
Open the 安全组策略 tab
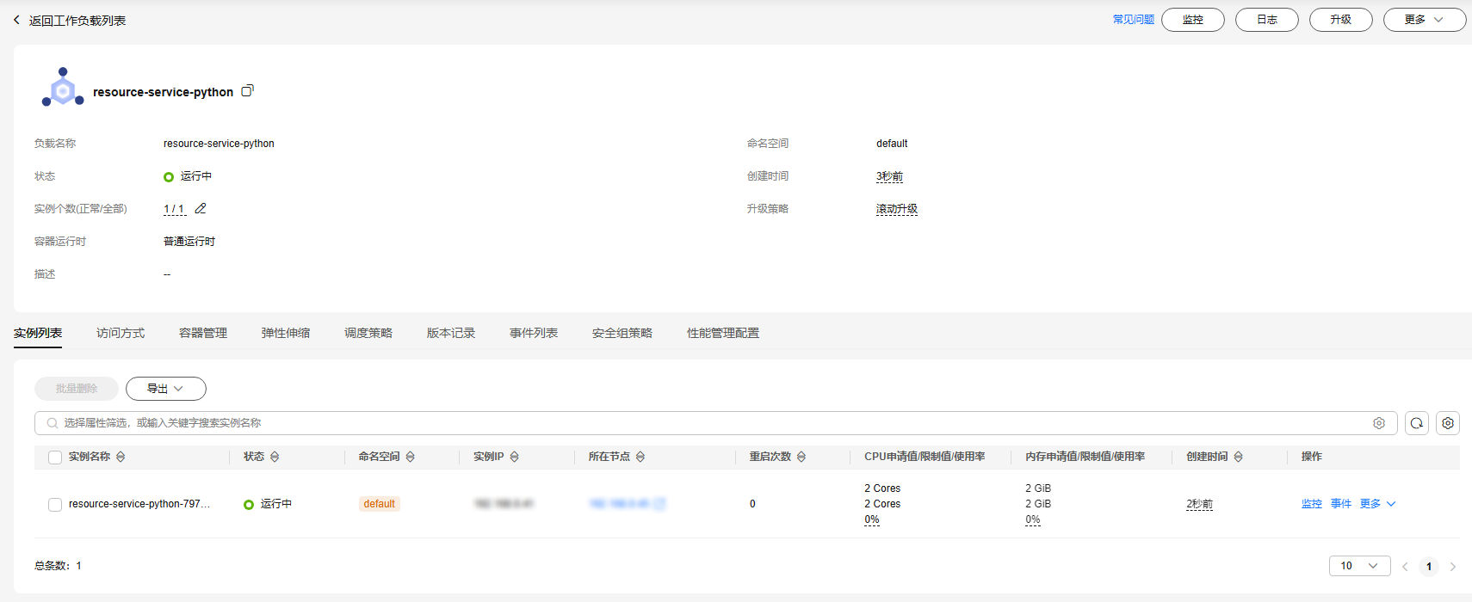coord(622,333)
